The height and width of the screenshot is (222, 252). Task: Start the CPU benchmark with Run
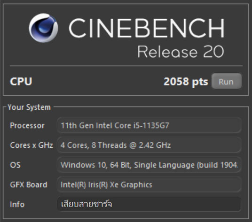click(227, 81)
